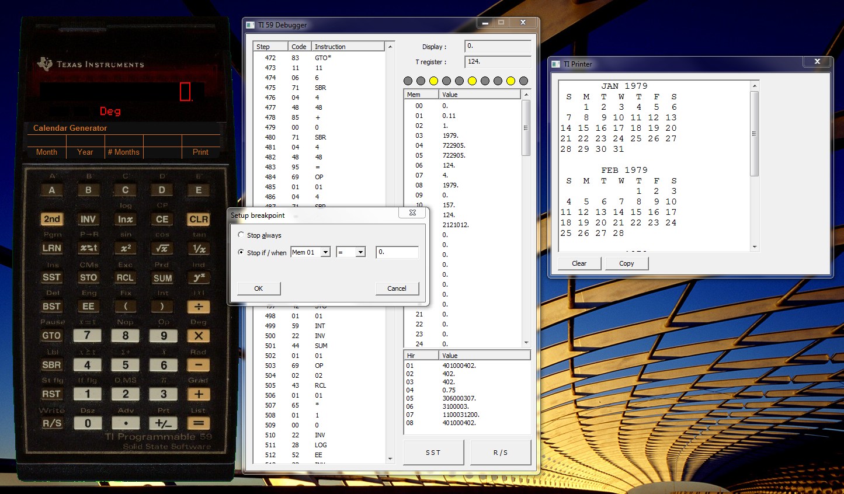This screenshot has height=494, width=844.
Task: Click the calculator INV key
Action: point(88,219)
